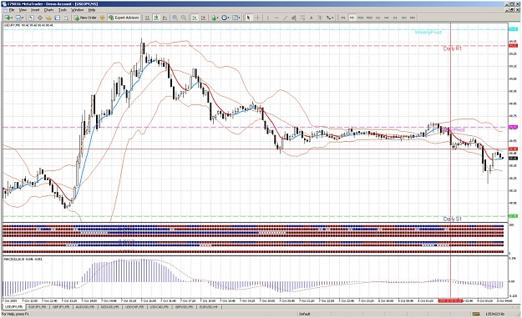Open the Help menu

92,10
